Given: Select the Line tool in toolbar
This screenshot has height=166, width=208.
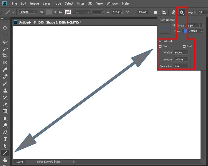Looking at the screenshot, I should [5, 153].
